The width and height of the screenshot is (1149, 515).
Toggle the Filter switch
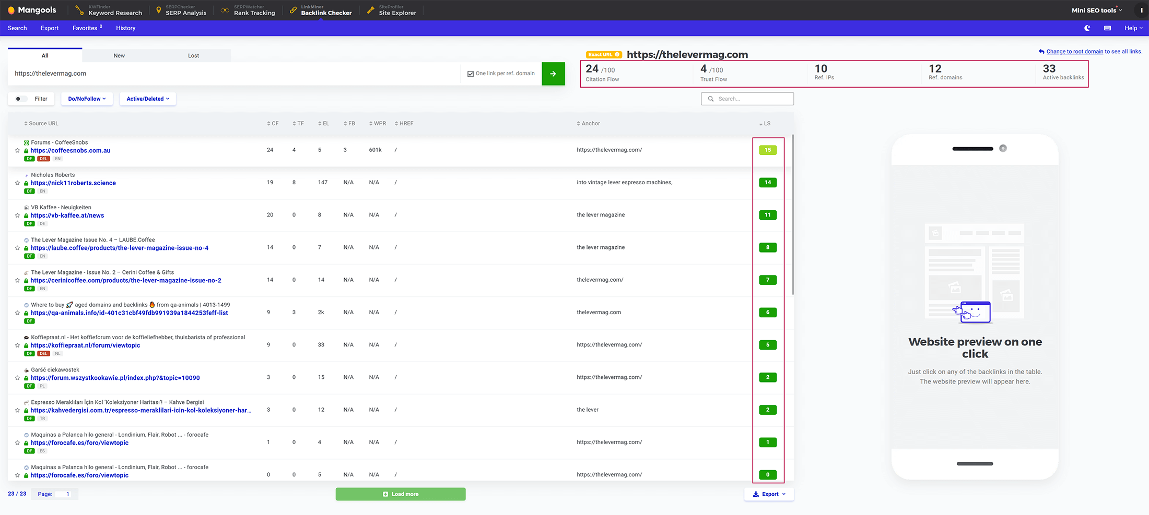(21, 99)
